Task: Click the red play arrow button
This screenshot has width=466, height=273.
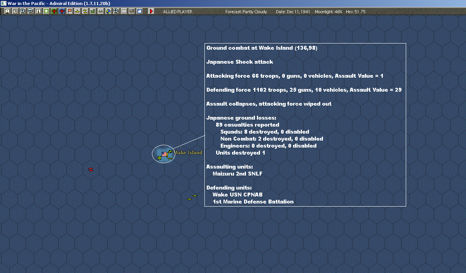Action: coord(151,11)
